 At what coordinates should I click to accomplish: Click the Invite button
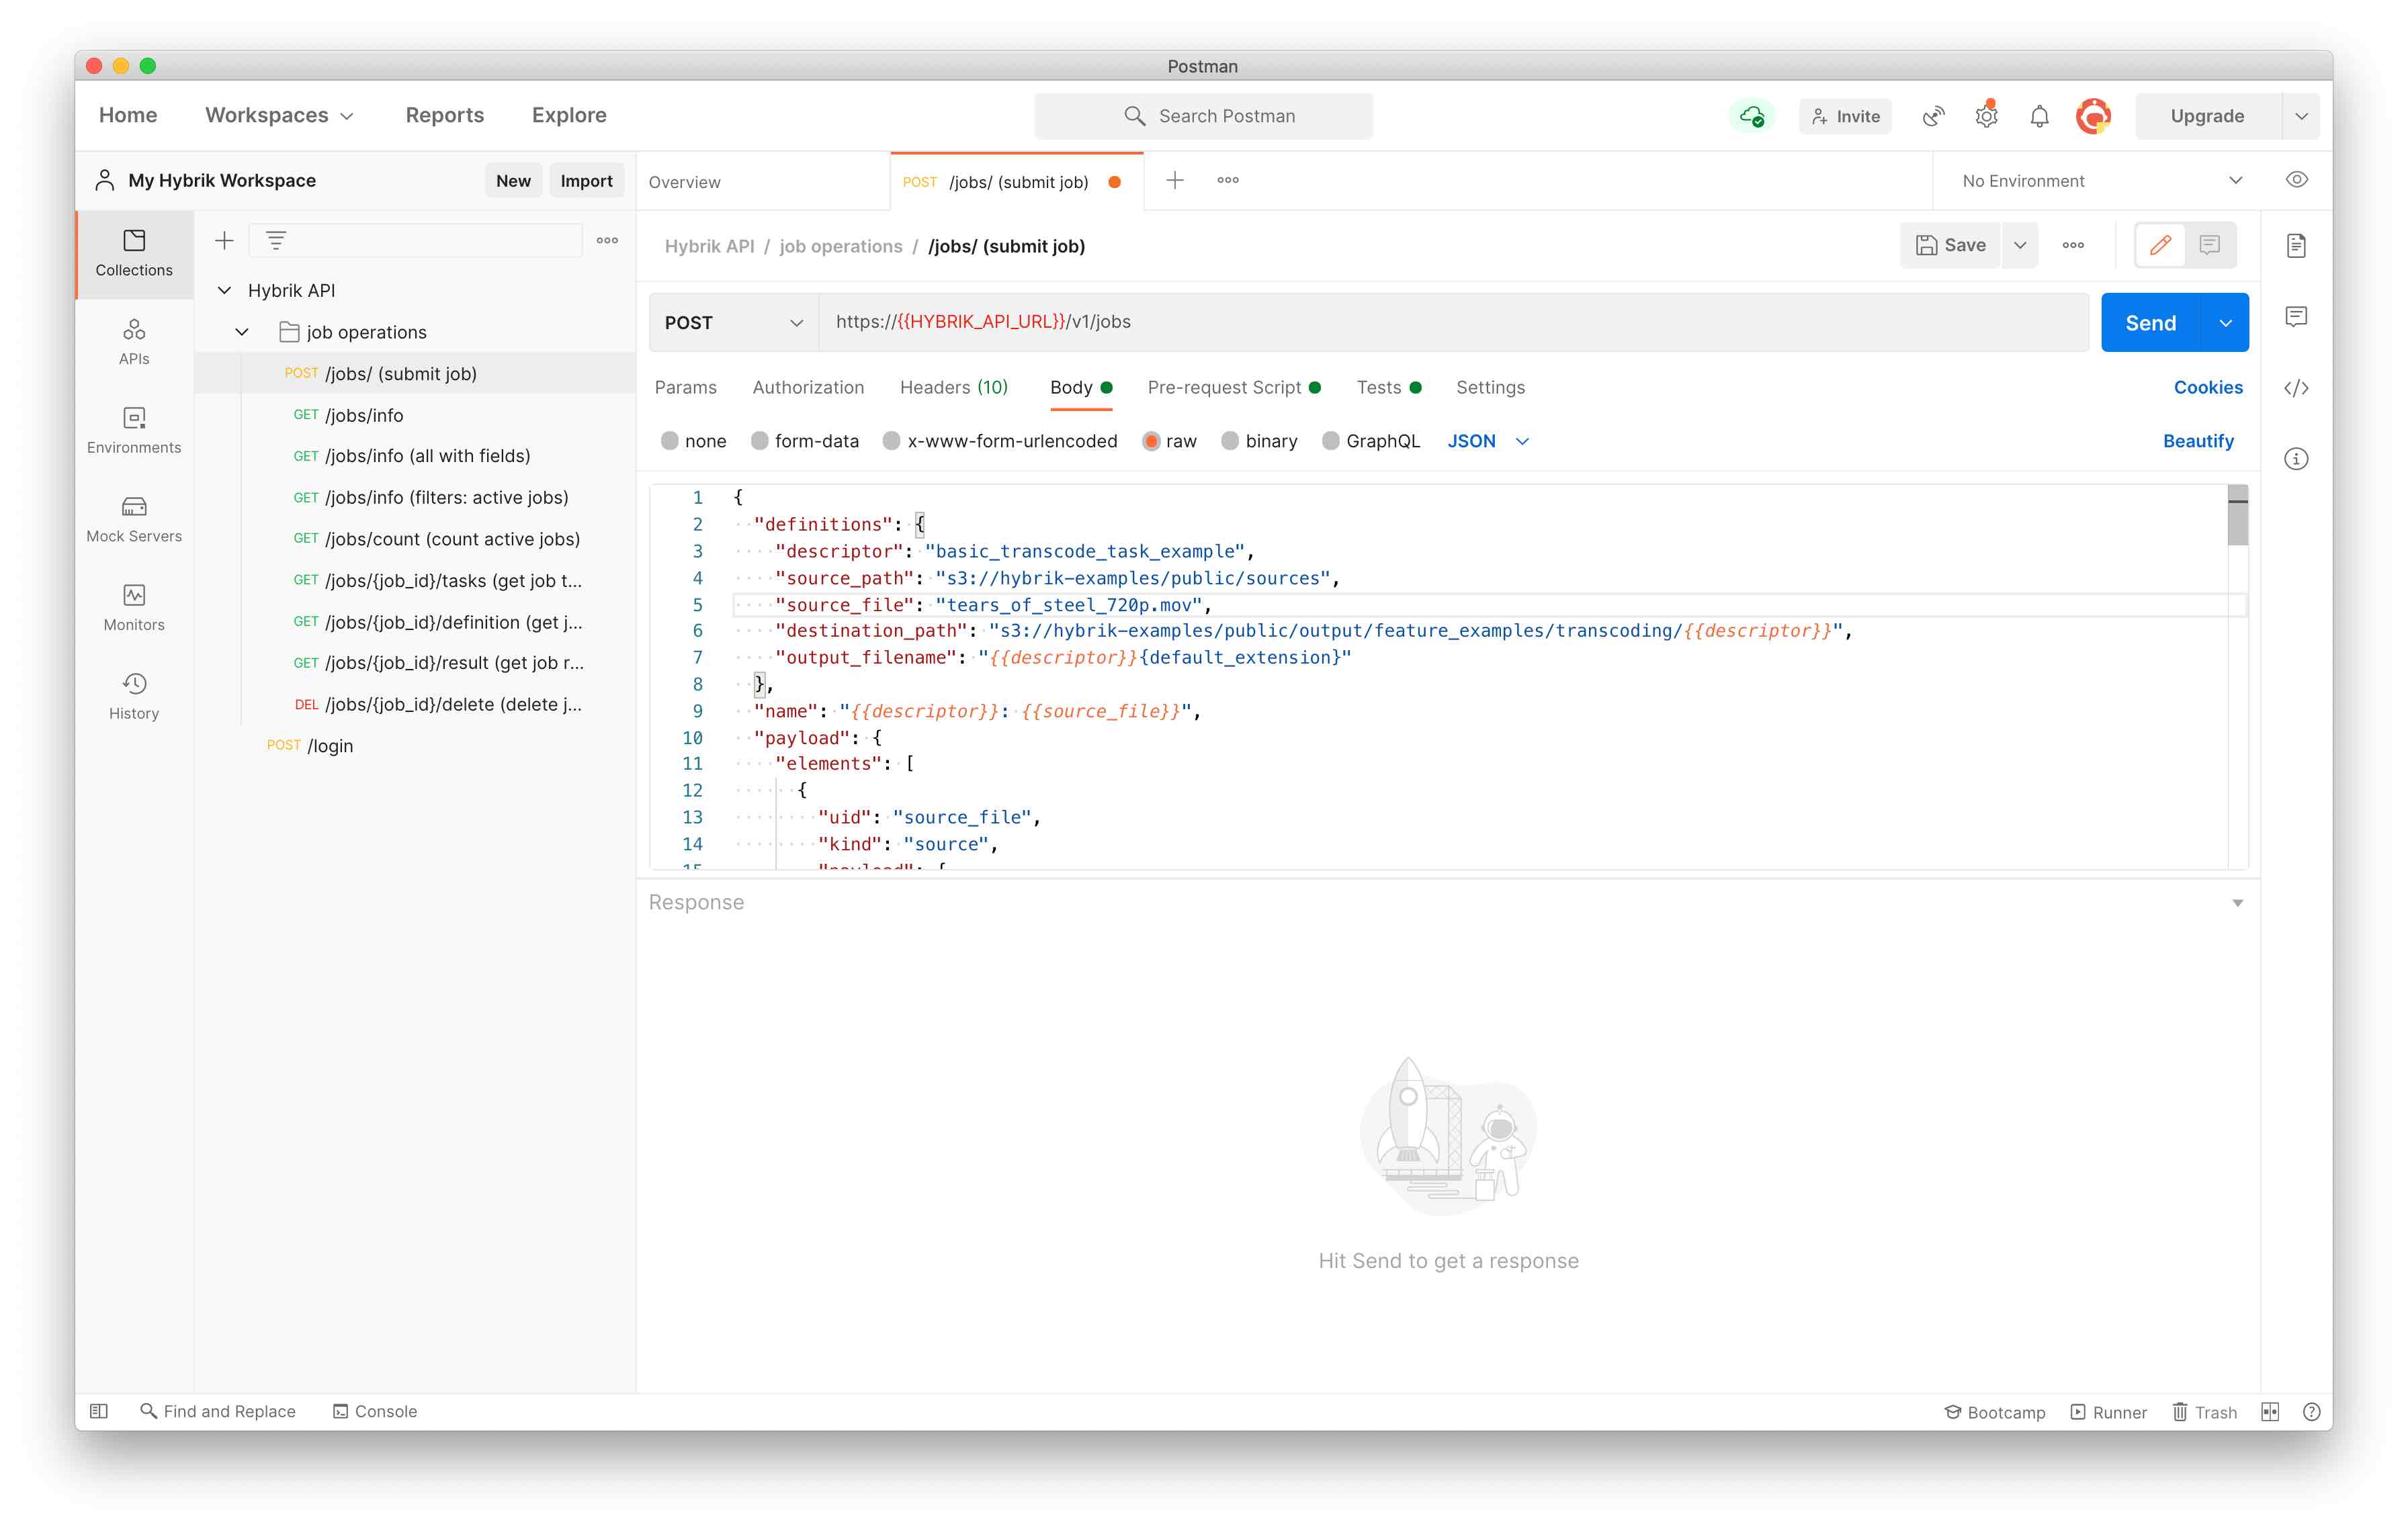pyautogui.click(x=1845, y=116)
